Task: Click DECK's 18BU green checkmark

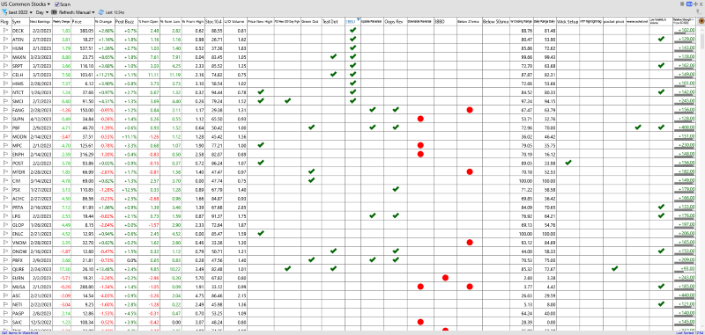Action: pos(352,30)
